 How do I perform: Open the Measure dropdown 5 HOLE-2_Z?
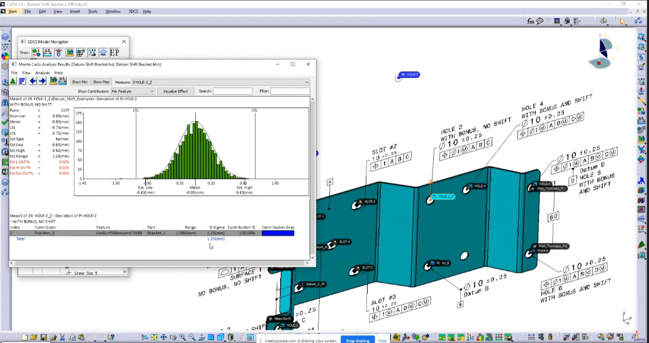pos(220,82)
